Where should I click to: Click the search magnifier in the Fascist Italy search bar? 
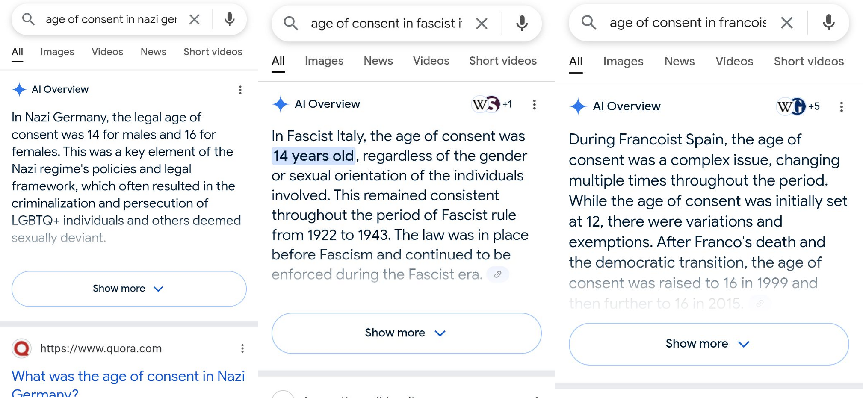(291, 23)
